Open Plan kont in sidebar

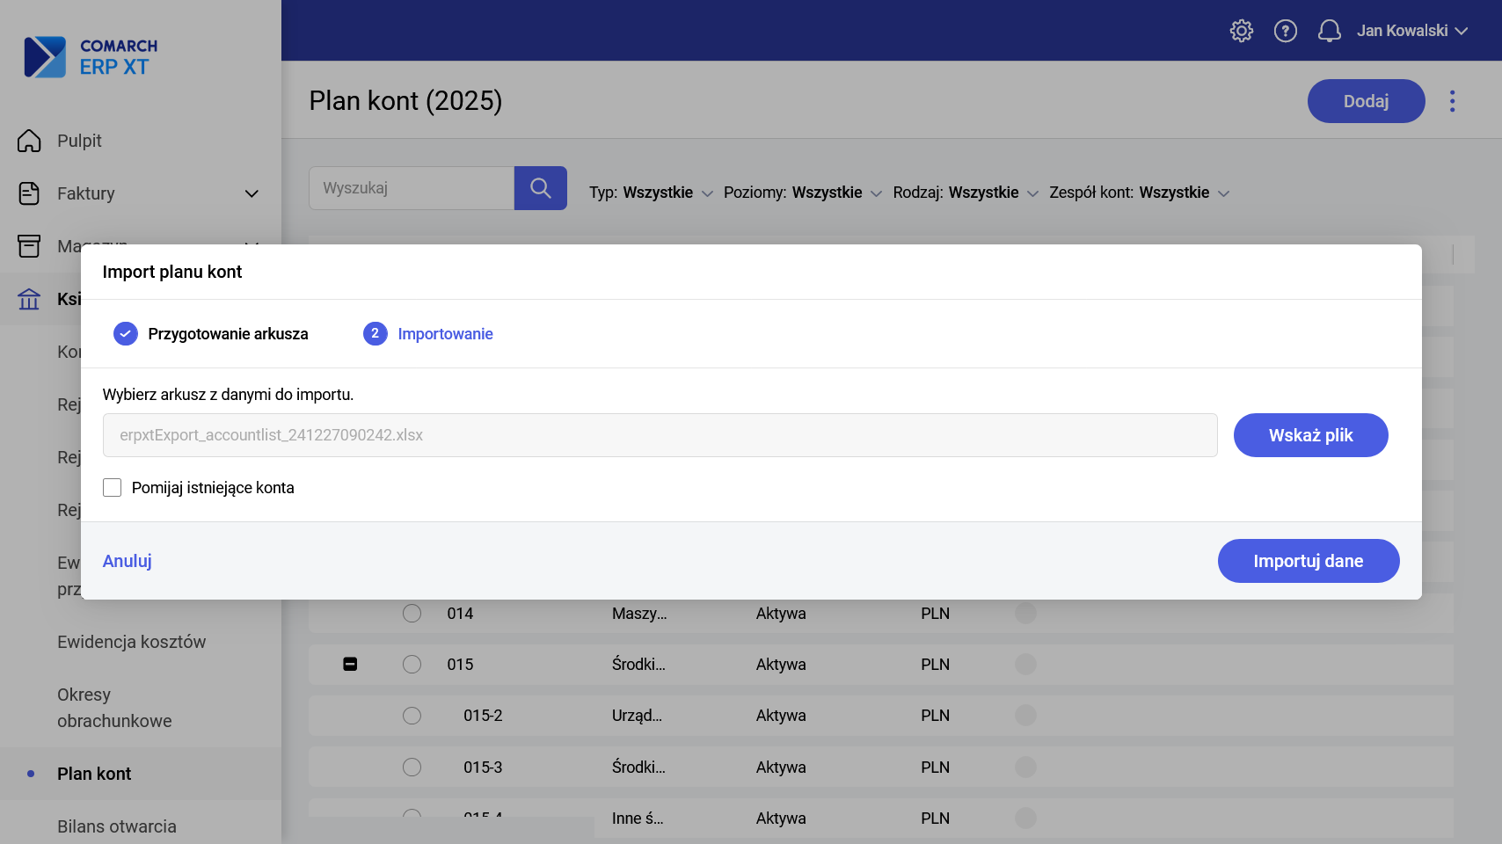pyautogui.click(x=94, y=774)
